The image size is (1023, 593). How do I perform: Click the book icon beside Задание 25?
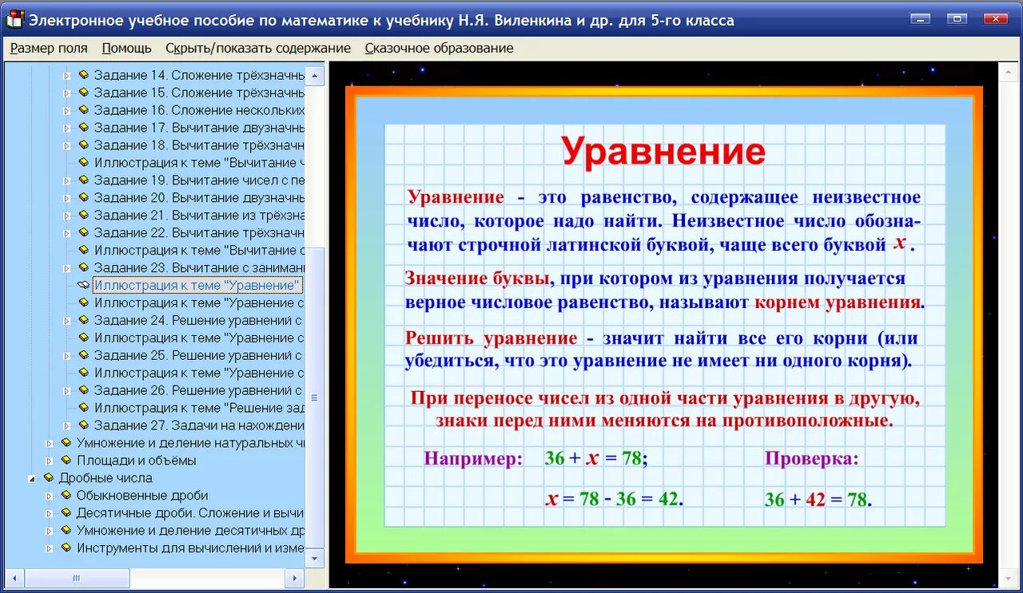point(83,356)
